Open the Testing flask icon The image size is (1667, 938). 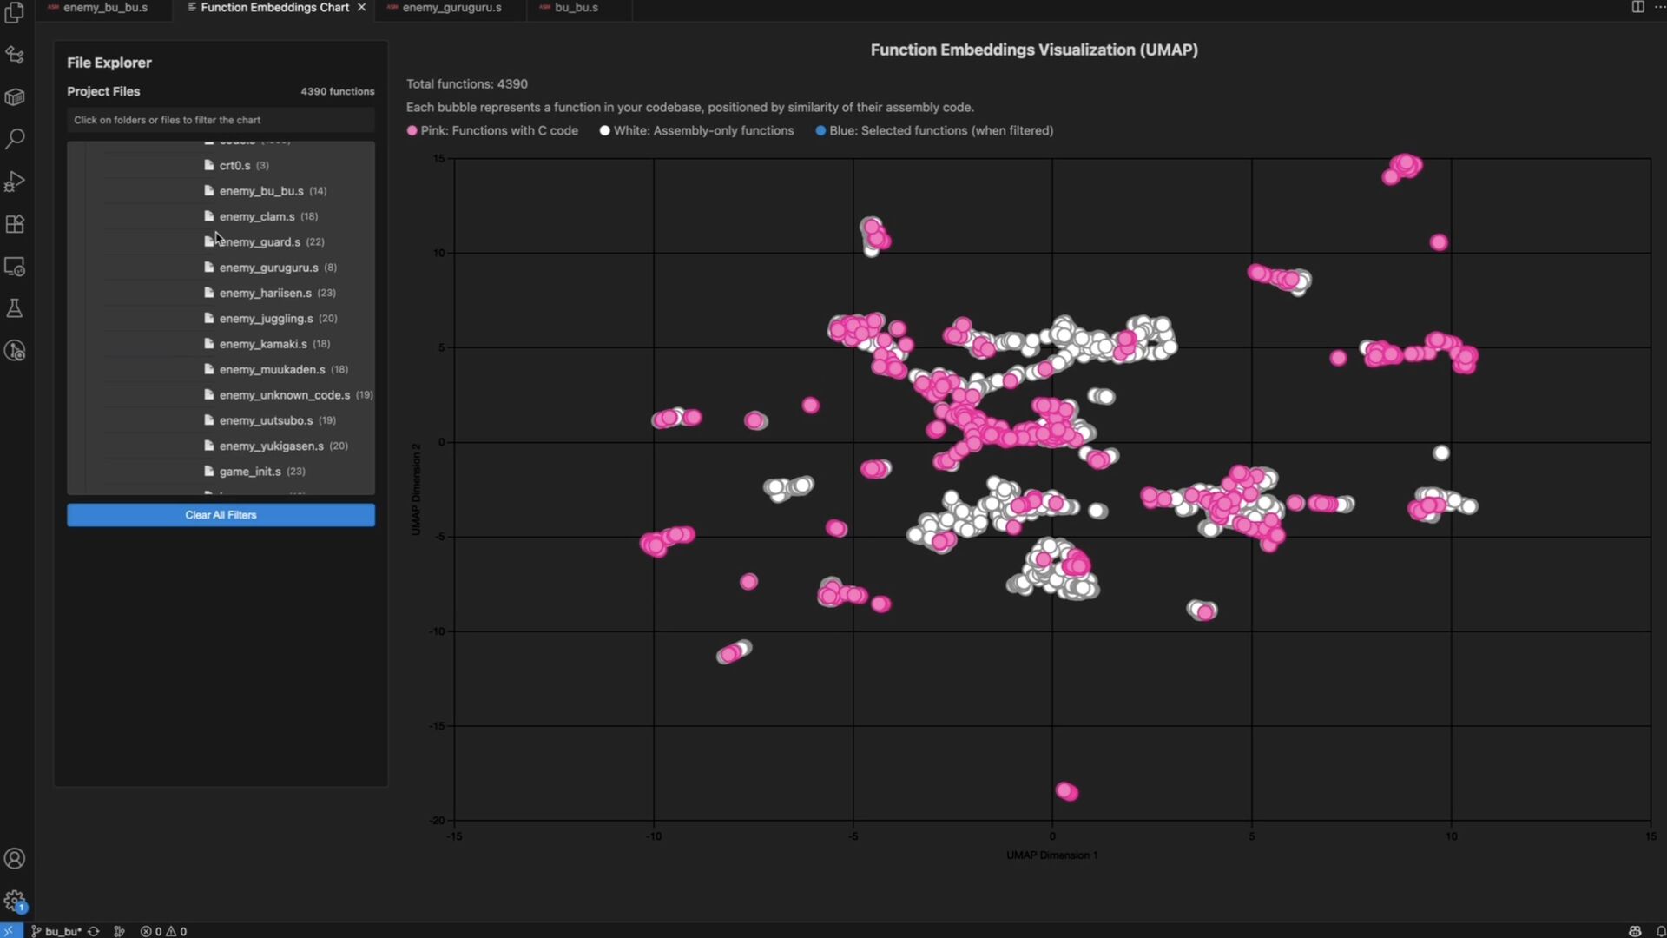(15, 308)
